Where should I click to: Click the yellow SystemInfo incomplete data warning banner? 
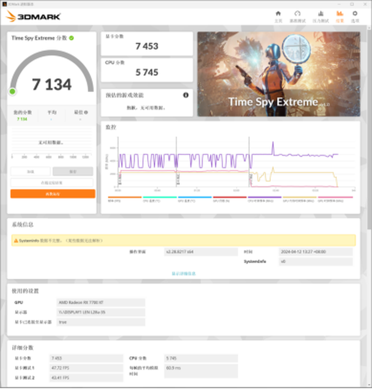coord(184,240)
